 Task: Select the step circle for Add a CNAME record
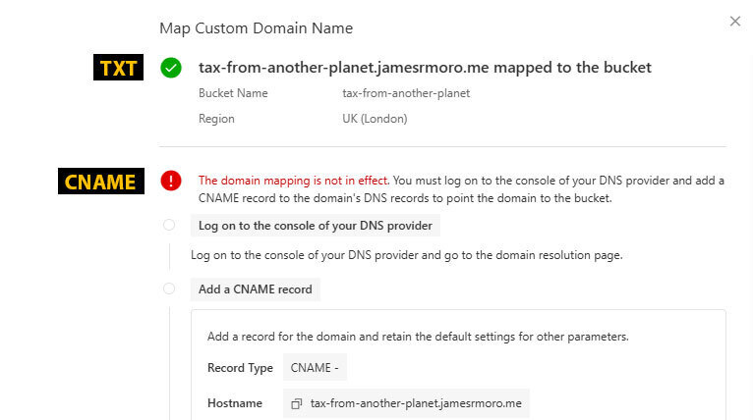point(169,289)
